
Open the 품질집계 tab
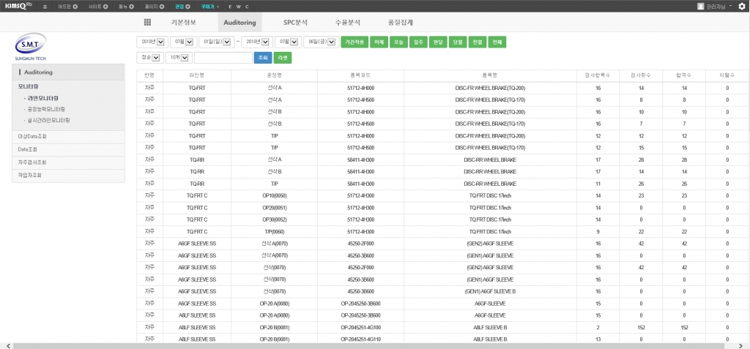click(x=401, y=23)
